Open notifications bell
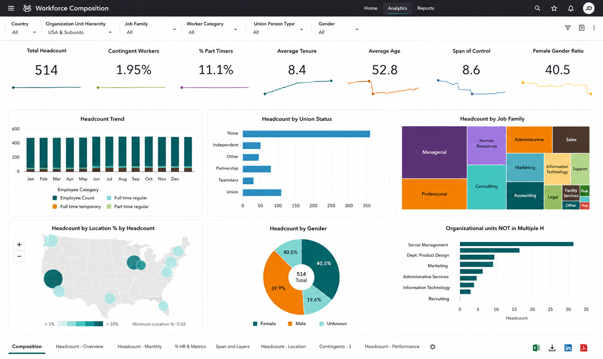The width and height of the screenshot is (603, 359). point(571,8)
